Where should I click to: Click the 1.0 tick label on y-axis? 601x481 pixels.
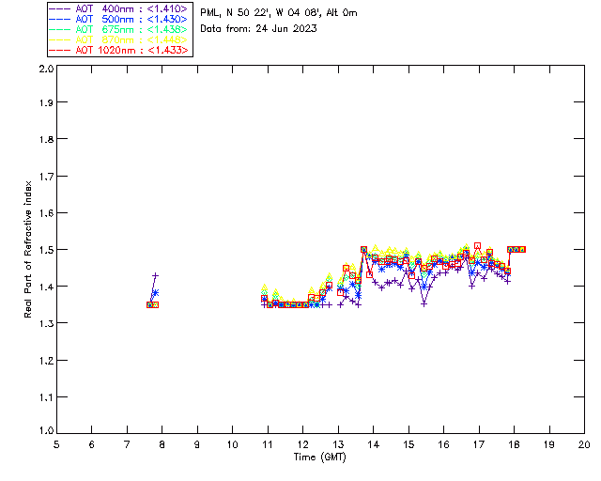(45, 432)
